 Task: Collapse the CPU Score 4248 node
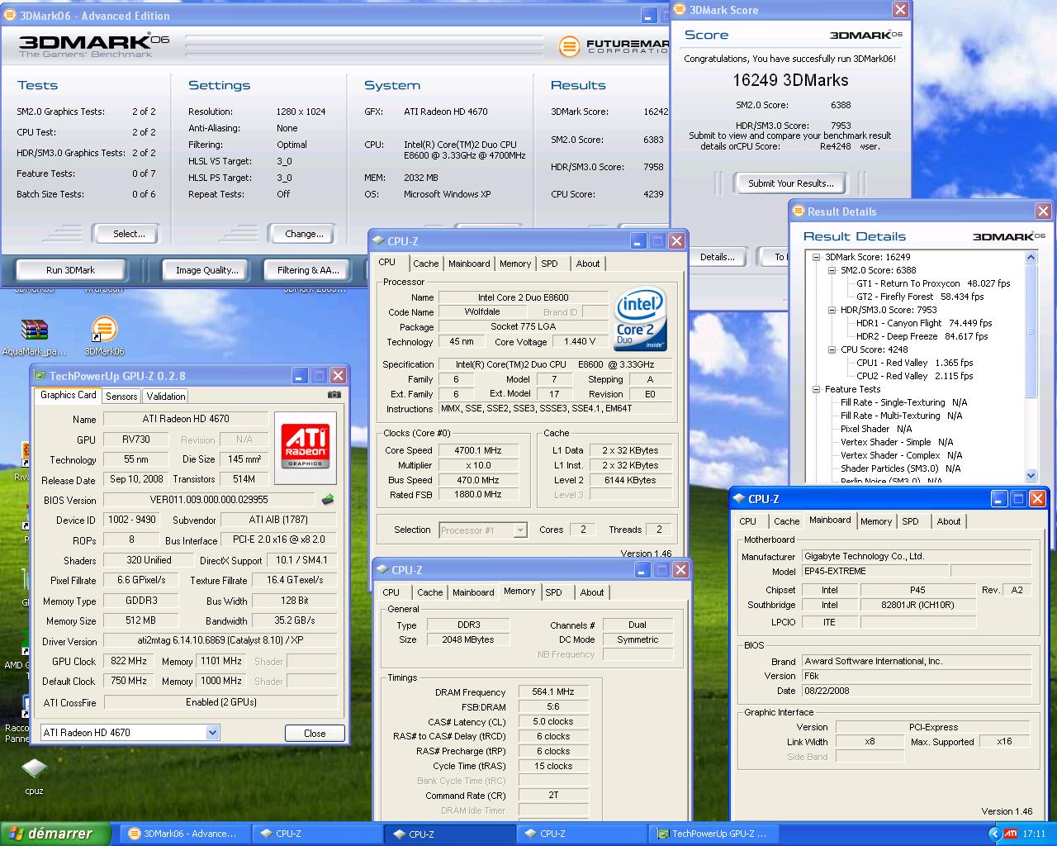tap(832, 349)
